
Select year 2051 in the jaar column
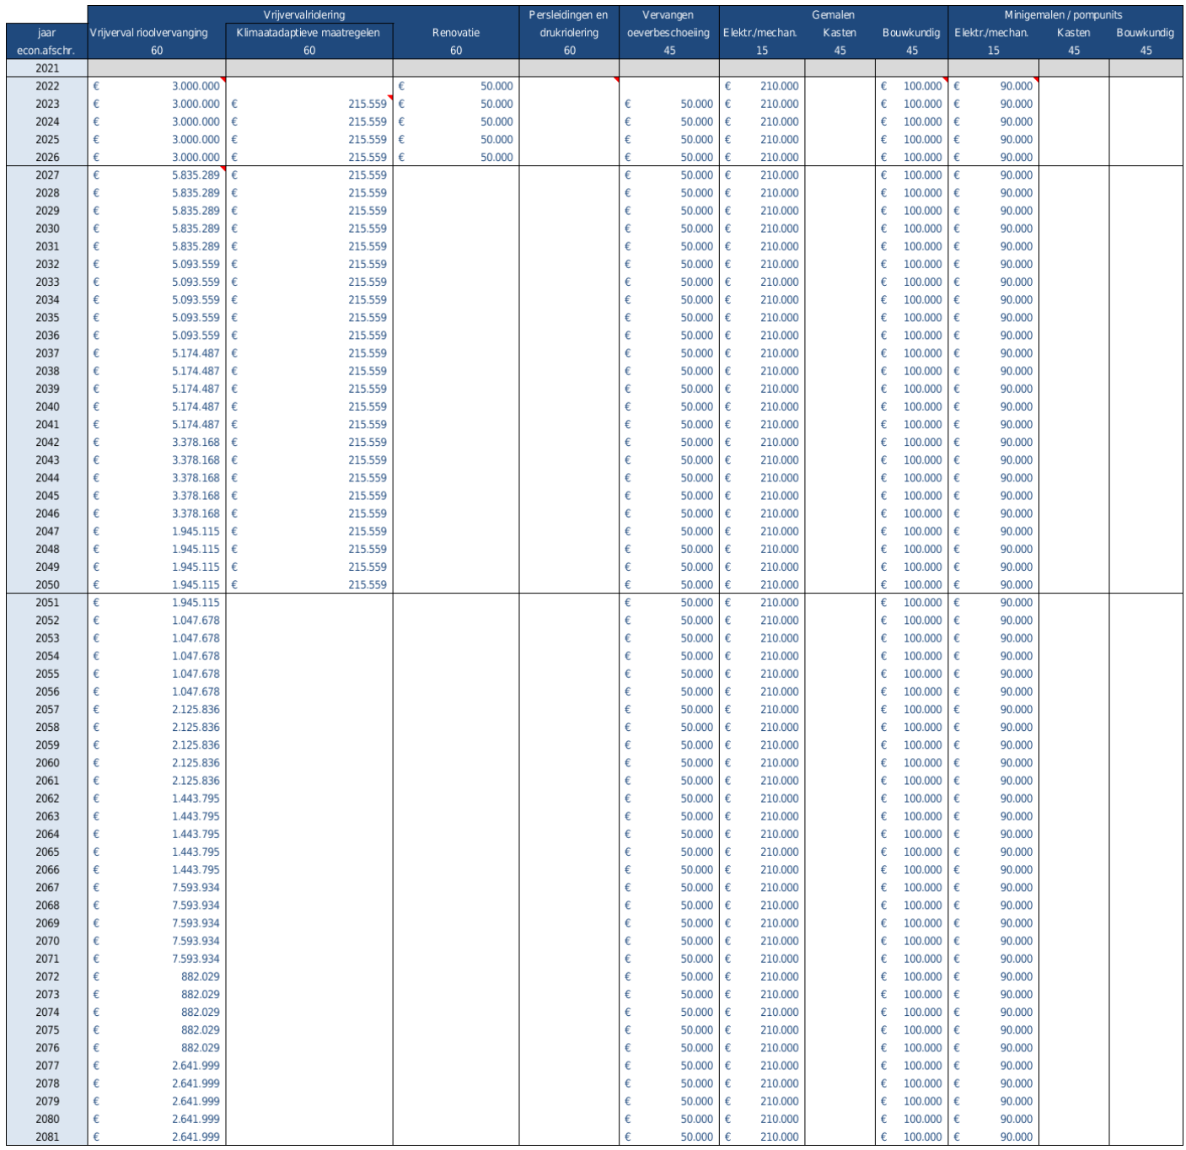coord(47,603)
